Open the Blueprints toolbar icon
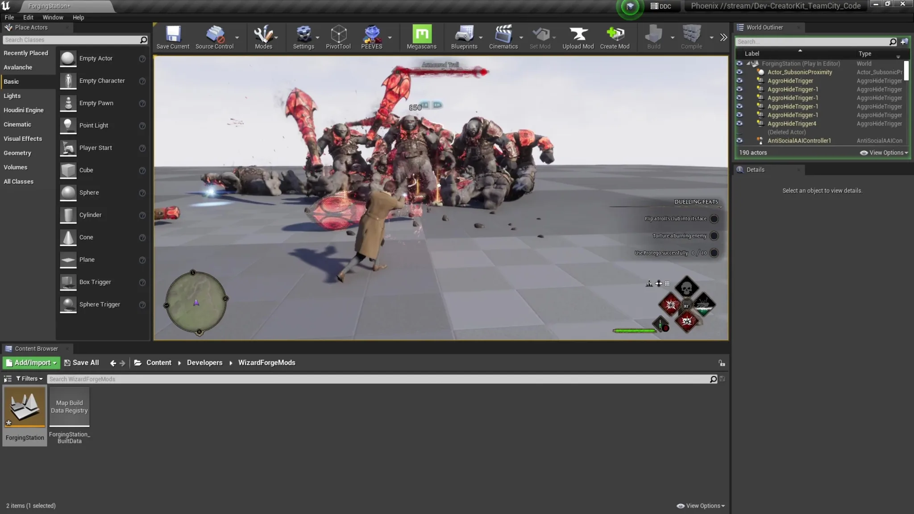The height and width of the screenshot is (514, 914). tap(464, 37)
